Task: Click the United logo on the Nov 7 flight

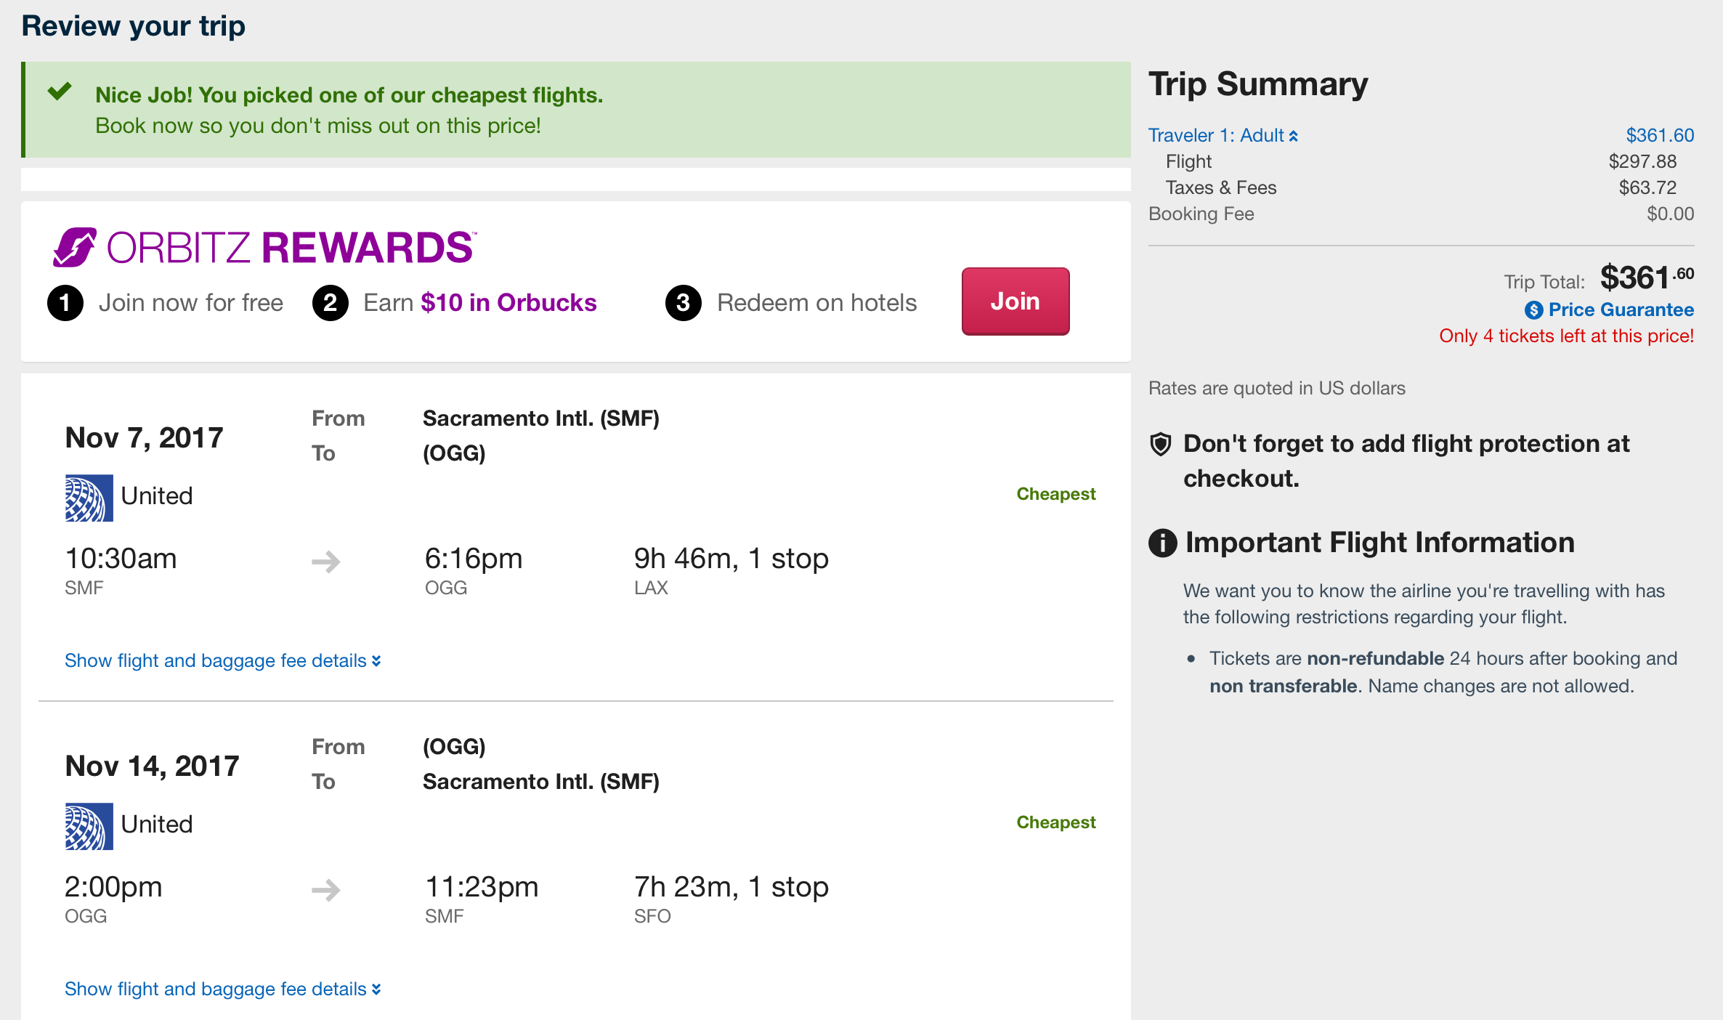Action: click(89, 498)
